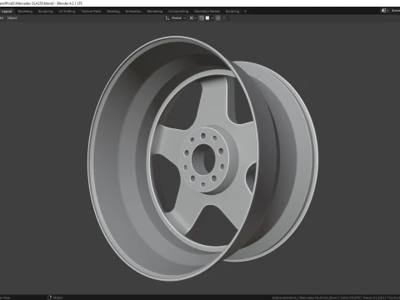Open the Texture Paint workspace
The image size is (400, 300).
[x=91, y=12]
